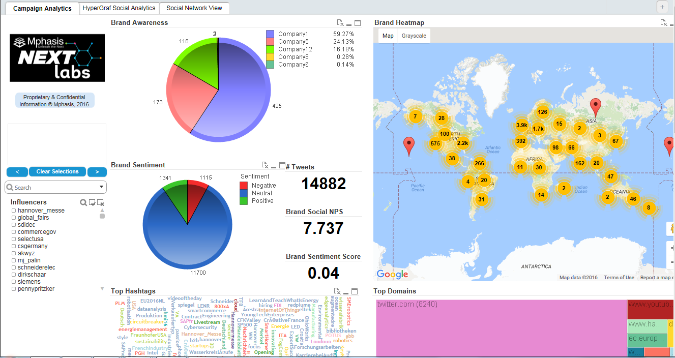Select the twitter.com (8240) treemap block
This screenshot has height=358, width=675.
pyautogui.click(x=501, y=328)
